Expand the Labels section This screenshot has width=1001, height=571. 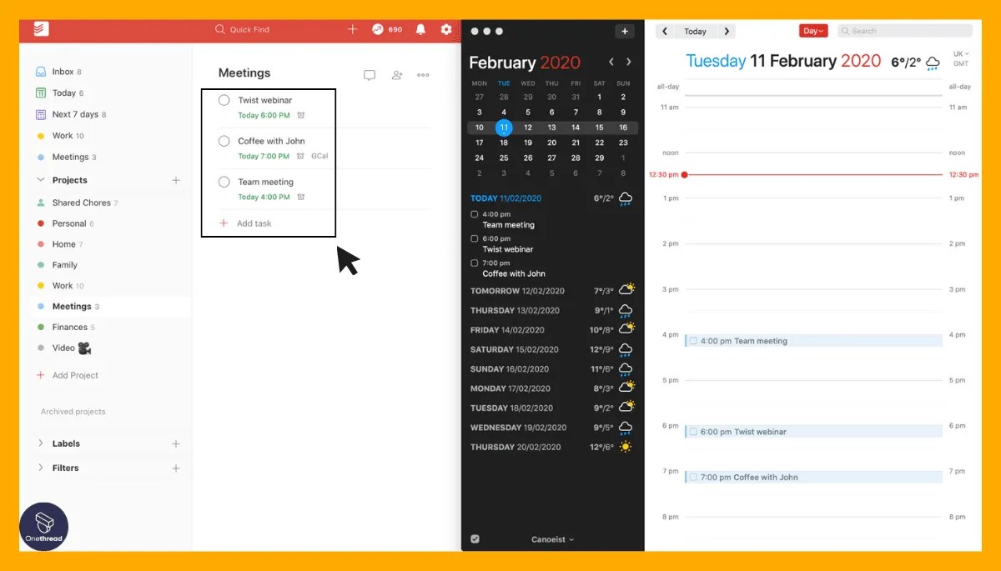tap(40, 443)
